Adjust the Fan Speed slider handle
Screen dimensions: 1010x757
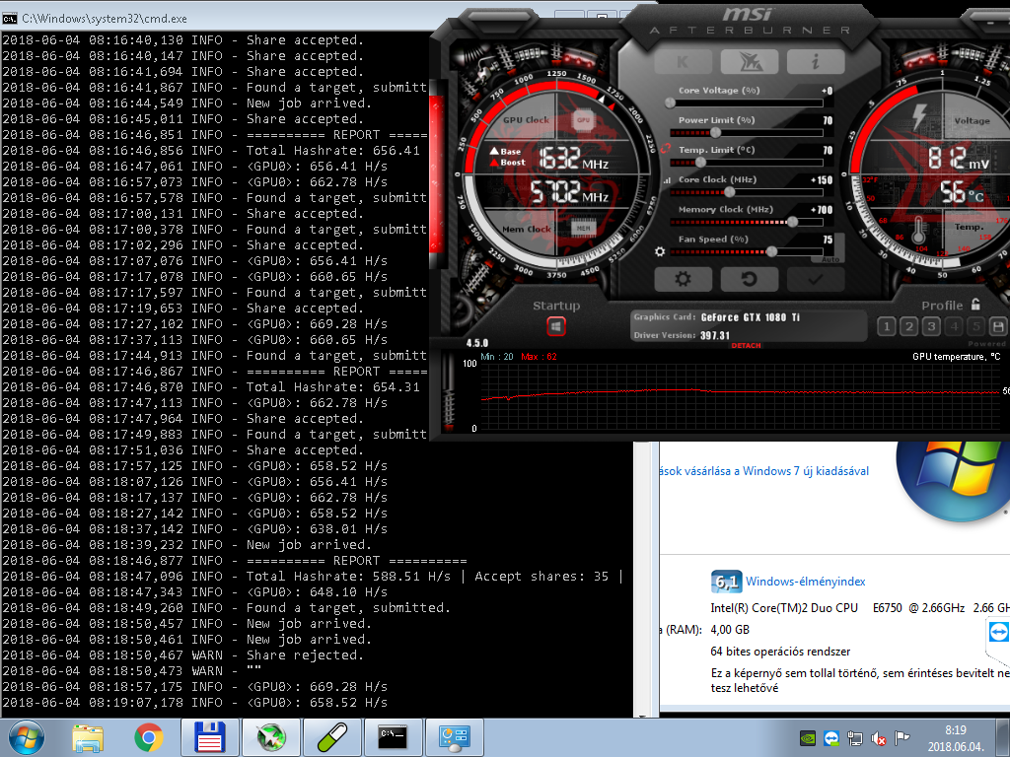[771, 251]
